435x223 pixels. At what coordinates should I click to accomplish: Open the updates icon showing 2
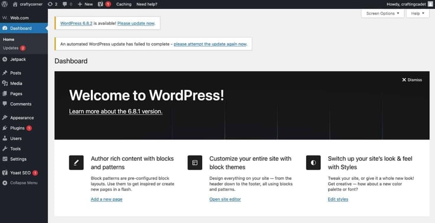pyautogui.click(x=50, y=4)
